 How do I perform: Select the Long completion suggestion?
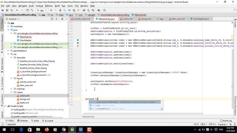[x=125, y=105]
